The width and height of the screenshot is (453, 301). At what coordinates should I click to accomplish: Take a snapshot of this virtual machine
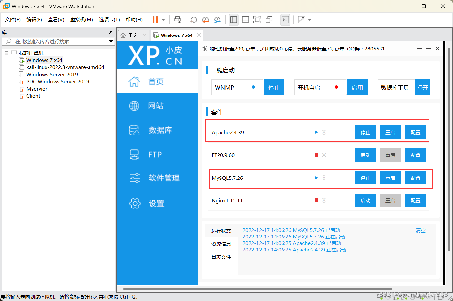coord(194,20)
